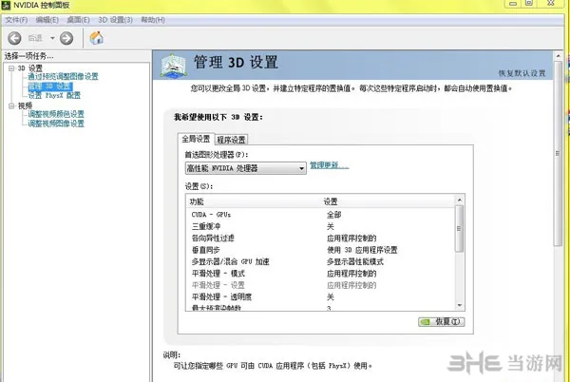Click the 管理 3D 设置 header icon
The height and width of the screenshot is (382, 570).
tap(174, 66)
